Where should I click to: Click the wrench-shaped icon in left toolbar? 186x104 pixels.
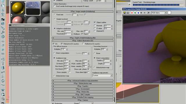click(x=3, y=32)
